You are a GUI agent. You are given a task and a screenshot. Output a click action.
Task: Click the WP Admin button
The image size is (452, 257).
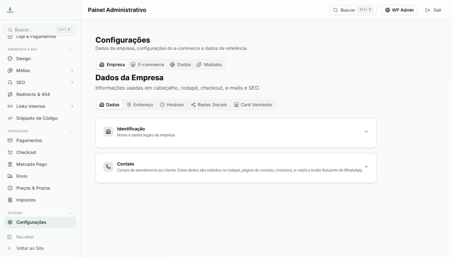click(x=399, y=10)
